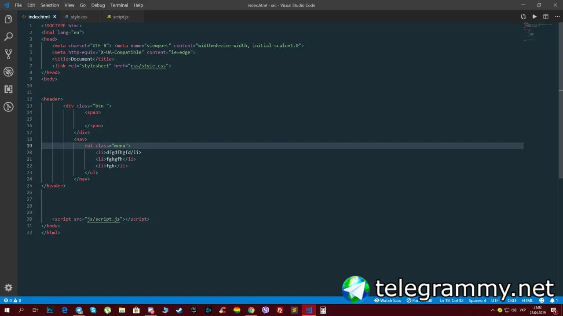Click line number 19 in the gutter

(x=29, y=146)
